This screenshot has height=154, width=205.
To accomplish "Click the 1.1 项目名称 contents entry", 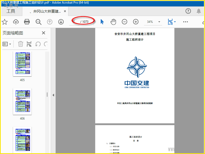I will (115, 147).
